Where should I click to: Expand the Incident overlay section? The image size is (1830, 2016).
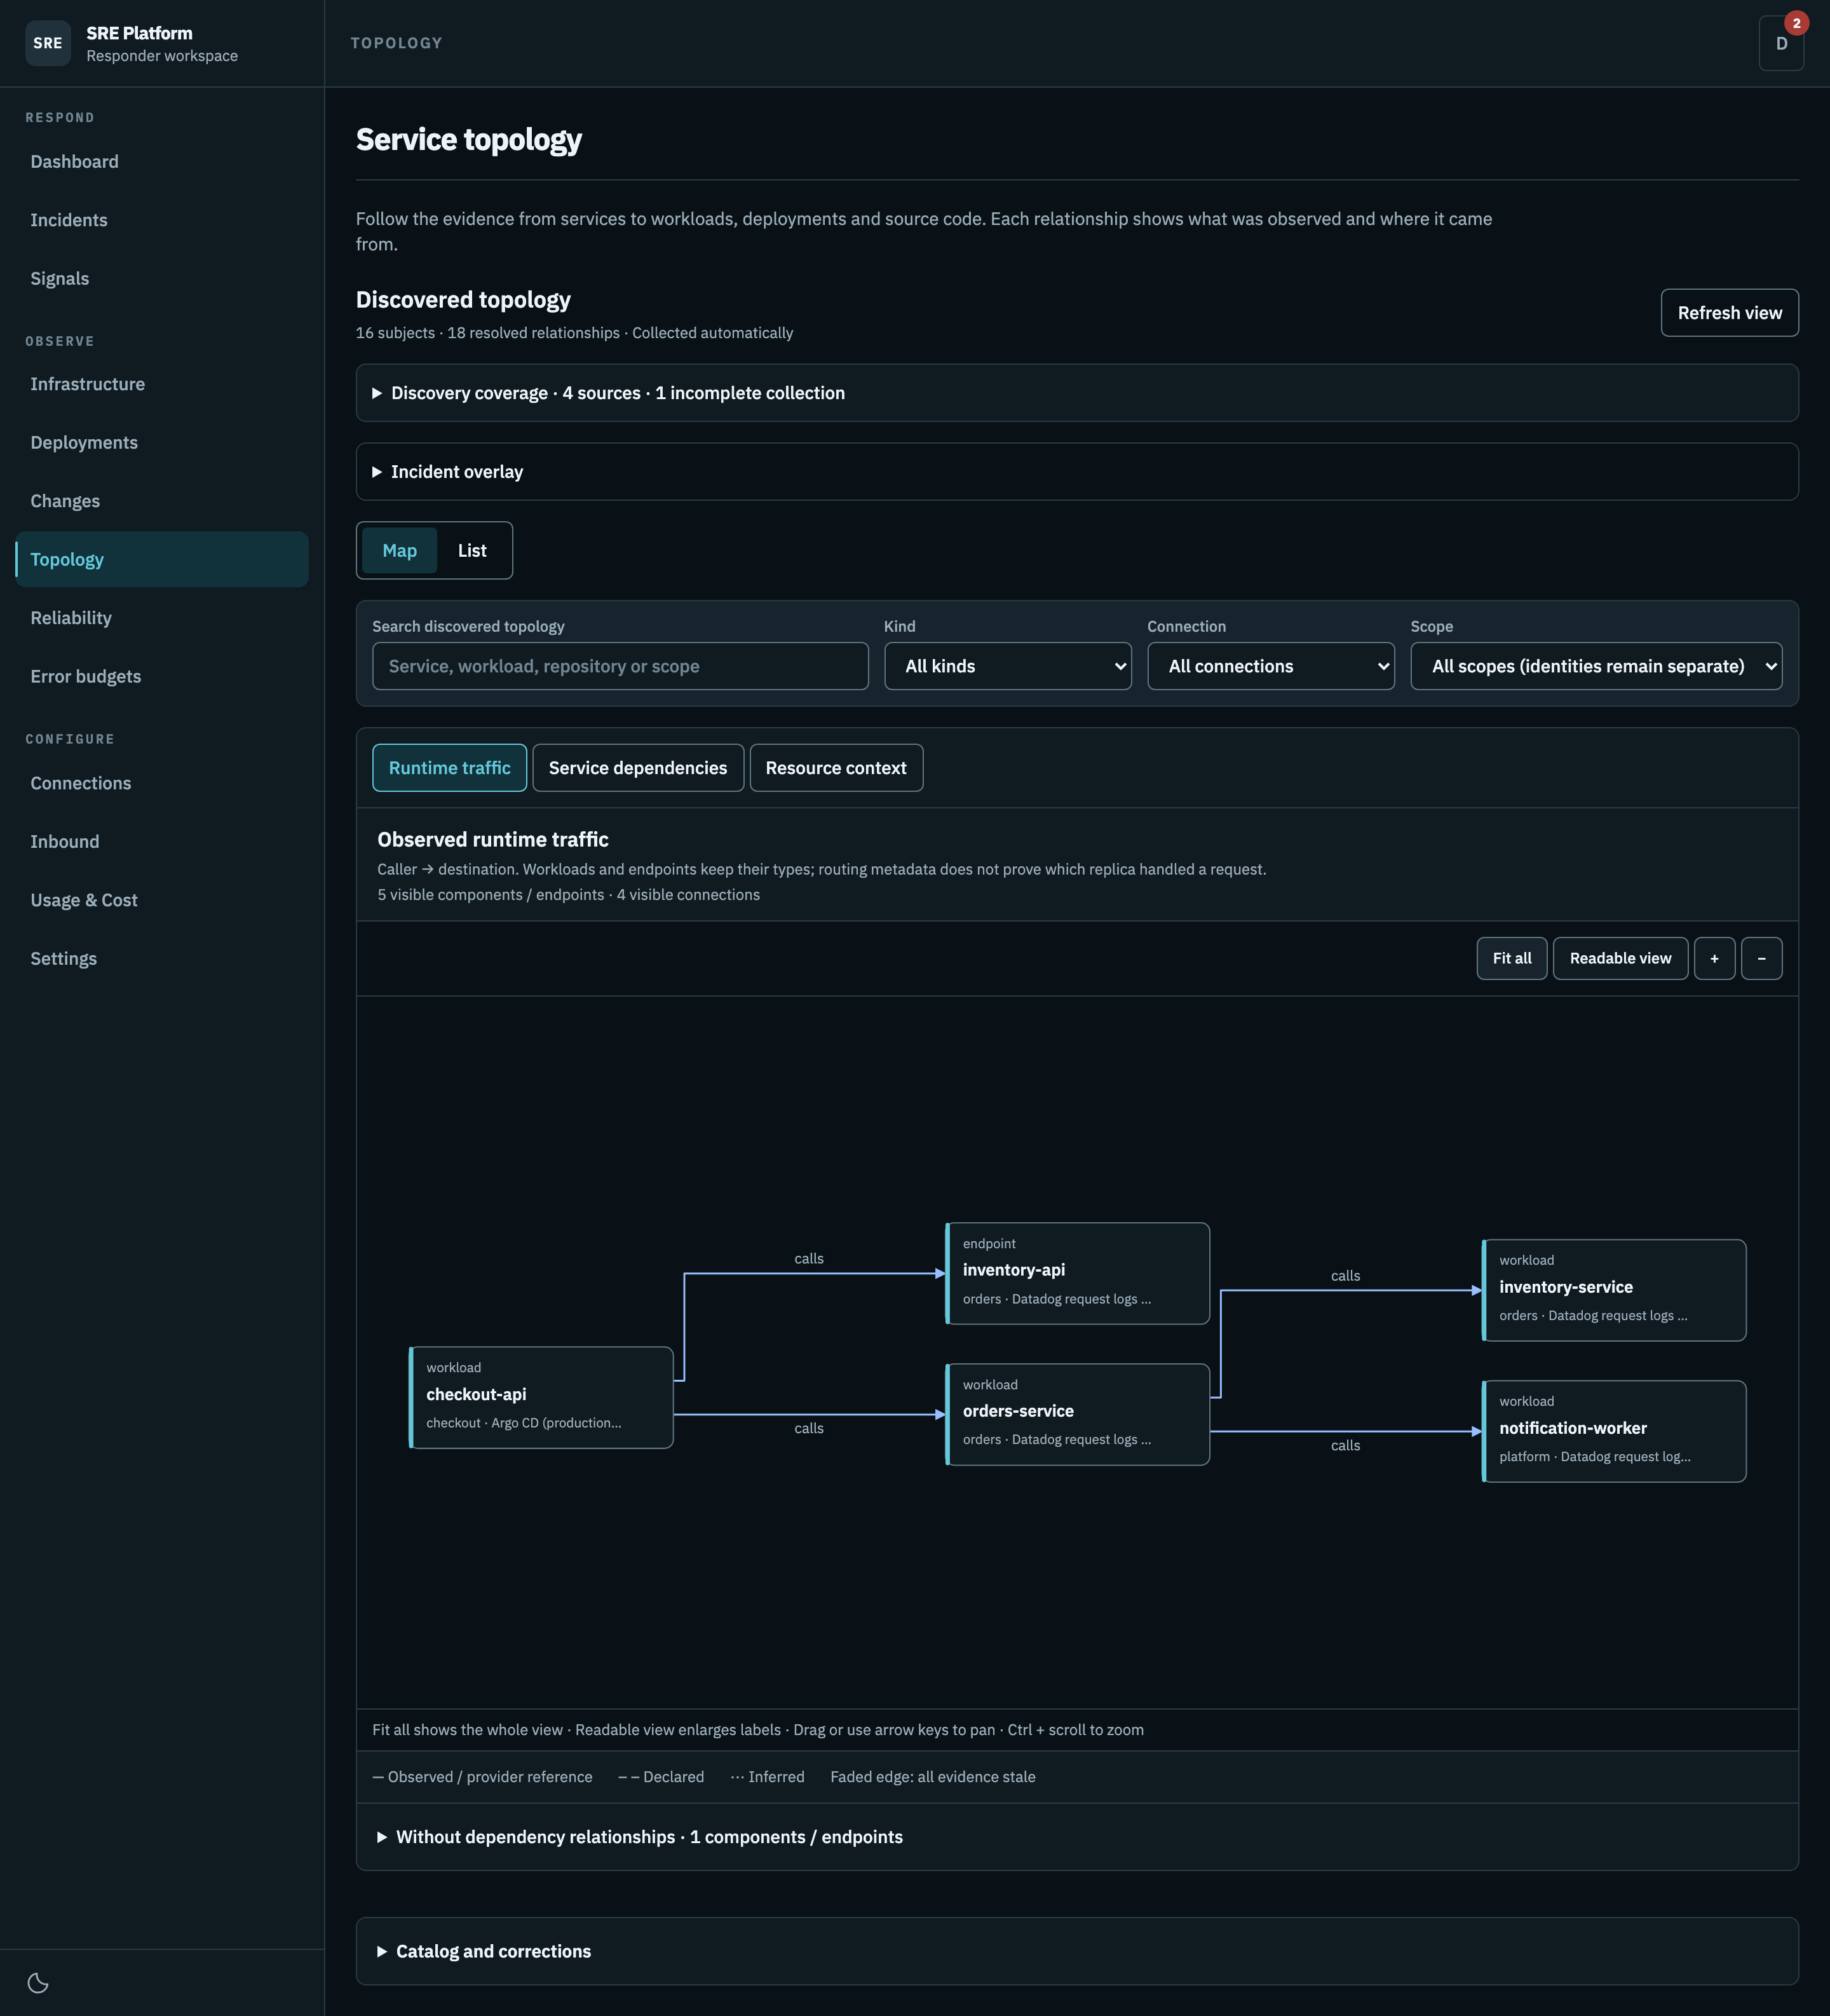pos(1077,472)
